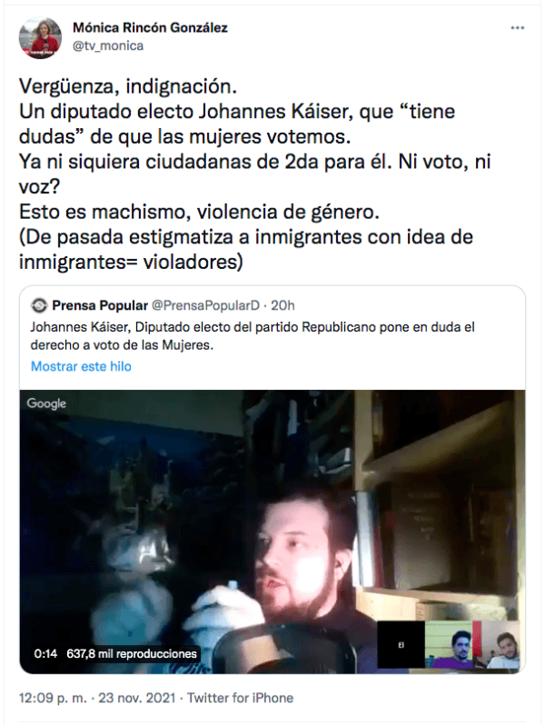
Task: Click Mostrar este hilo link
Action: coord(81,366)
